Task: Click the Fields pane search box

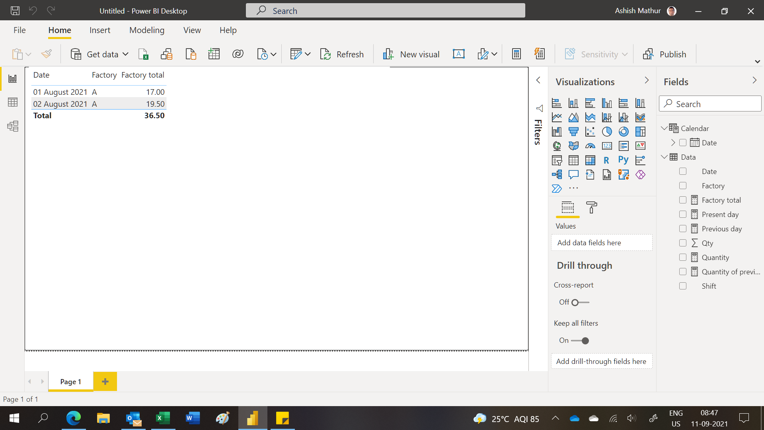Action: (710, 104)
